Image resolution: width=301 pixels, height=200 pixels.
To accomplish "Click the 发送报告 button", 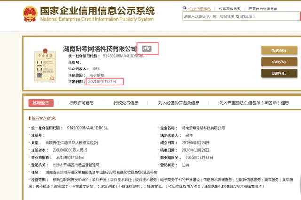I will [279, 50].
